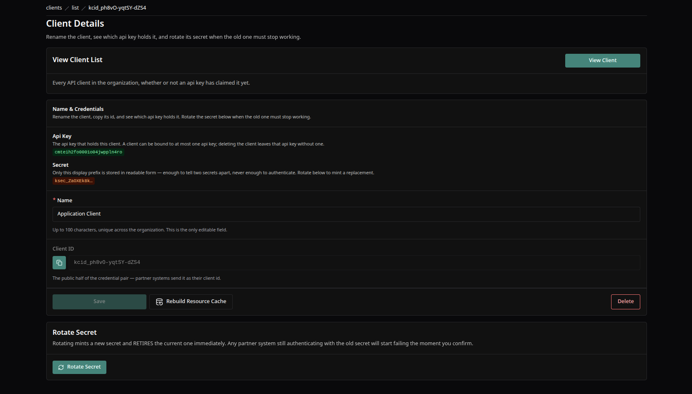
Task: Click the ksec_ZaOXEk8k secret prefix tag
Action: (x=73, y=181)
